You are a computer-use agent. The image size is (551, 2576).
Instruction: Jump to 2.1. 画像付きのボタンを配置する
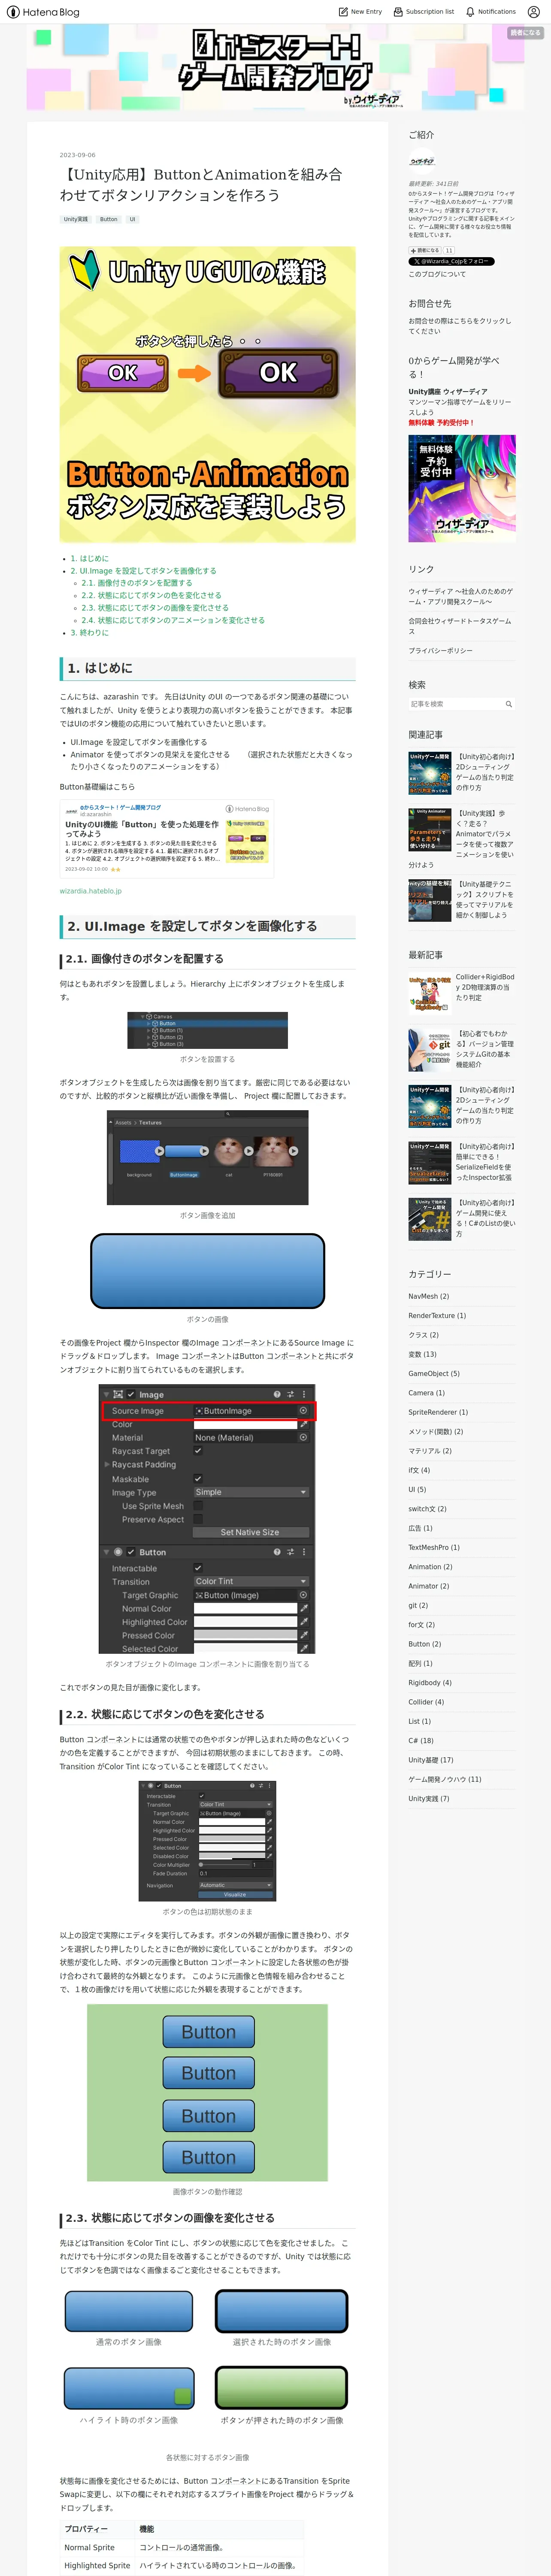(137, 583)
